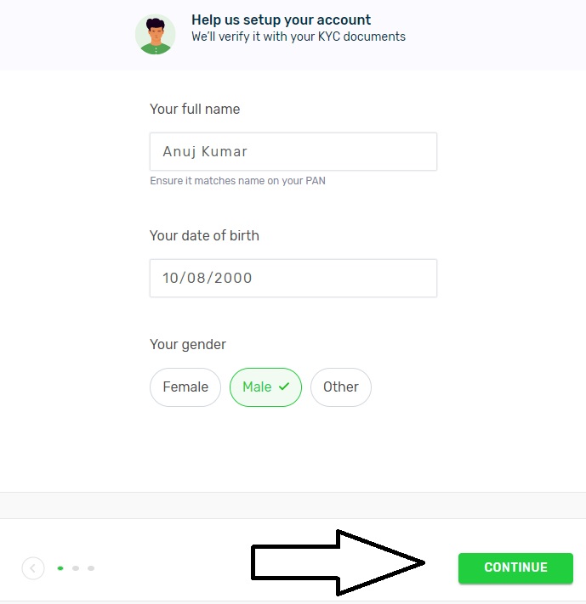Jump to the third step progress dot
Image resolution: width=586 pixels, height=604 pixels.
(91, 568)
